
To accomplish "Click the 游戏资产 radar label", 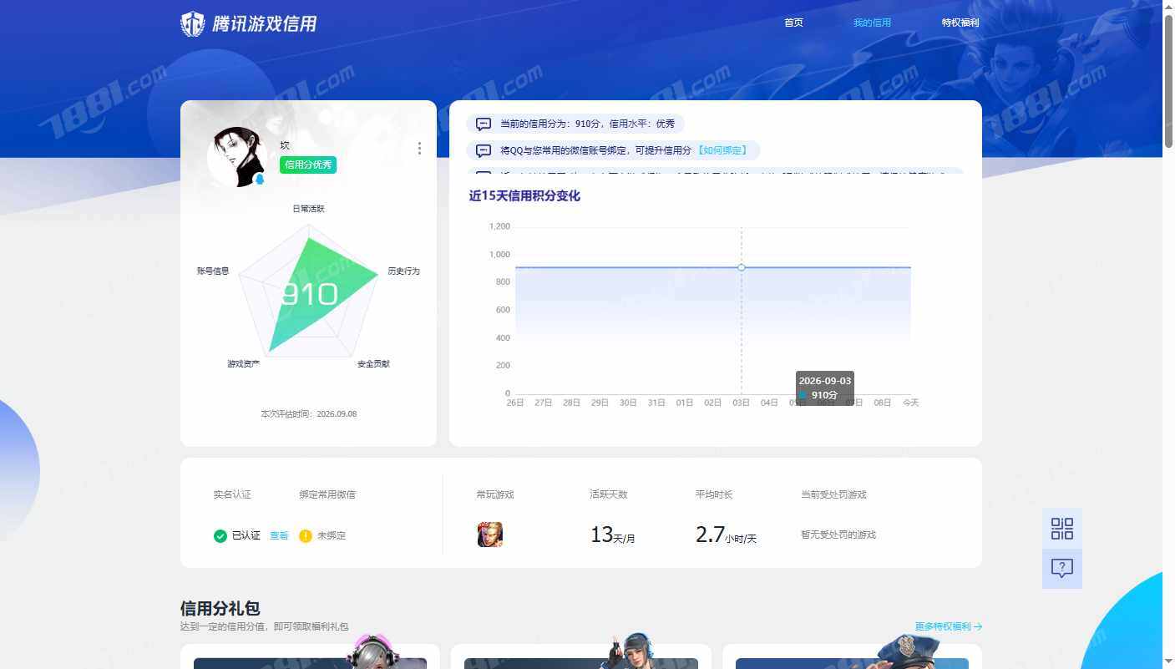I will (x=243, y=364).
